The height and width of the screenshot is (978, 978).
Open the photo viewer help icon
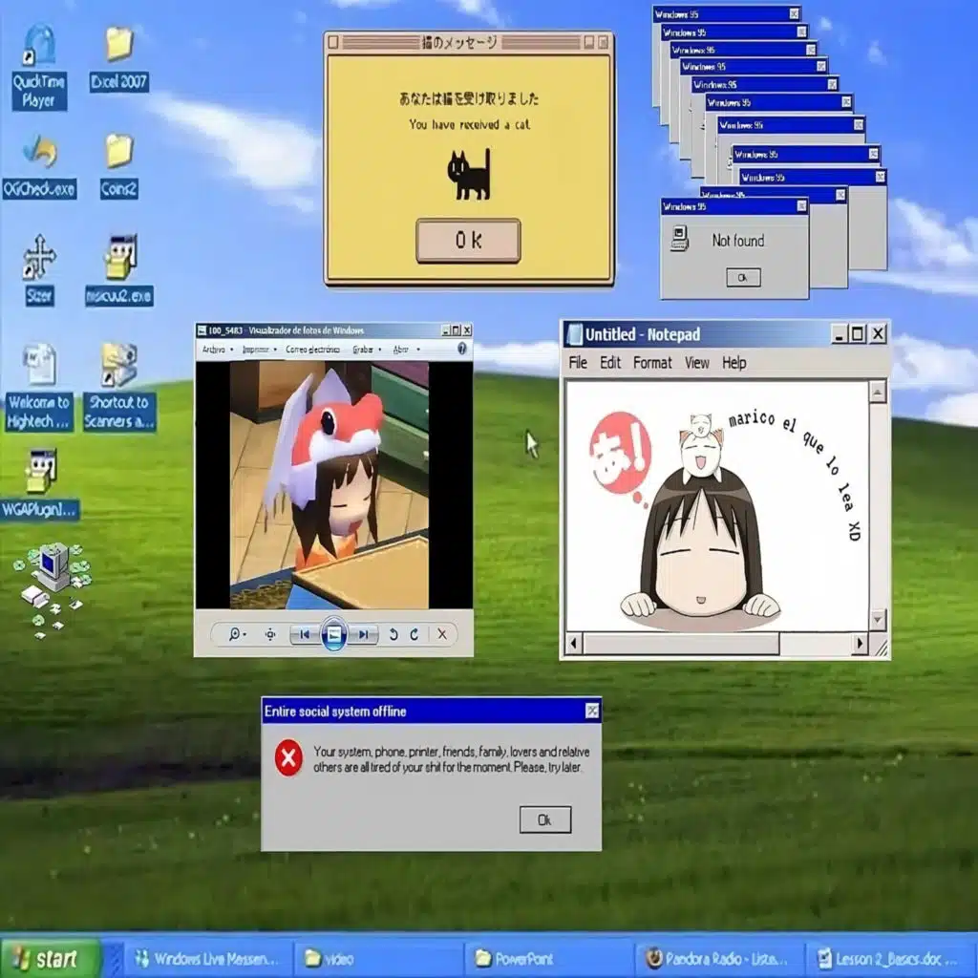462,350
